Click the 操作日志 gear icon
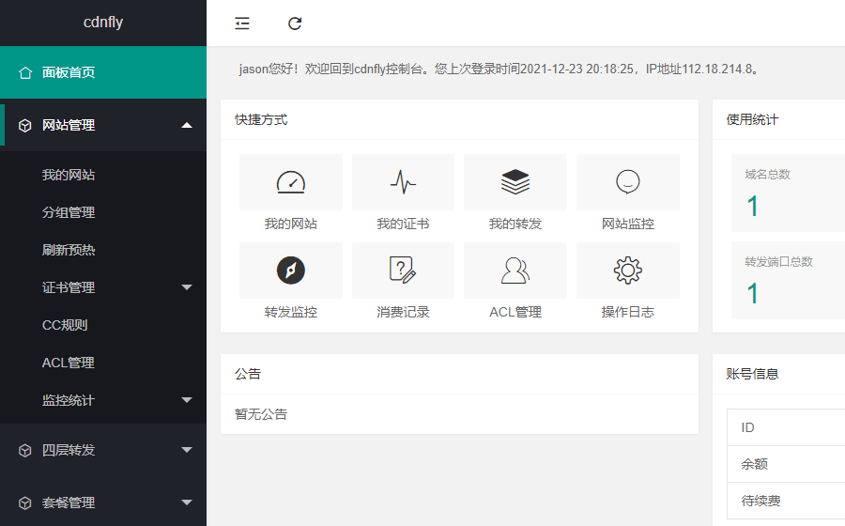 click(627, 271)
